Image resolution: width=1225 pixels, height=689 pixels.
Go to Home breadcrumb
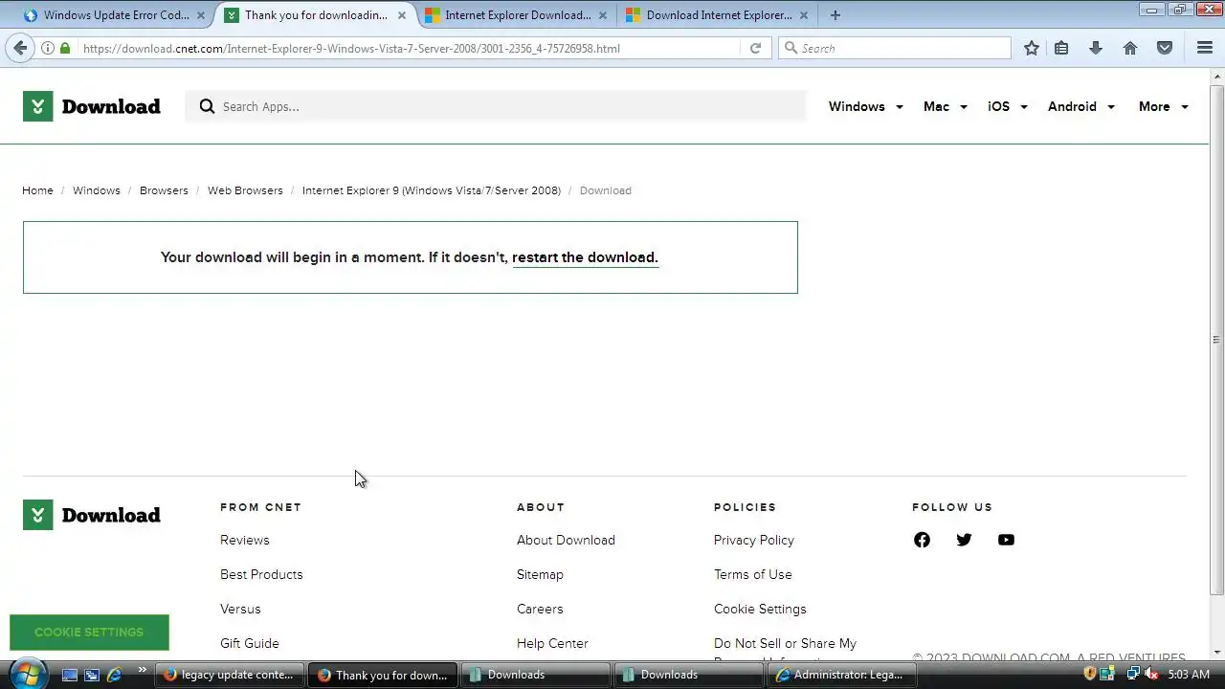click(x=37, y=190)
